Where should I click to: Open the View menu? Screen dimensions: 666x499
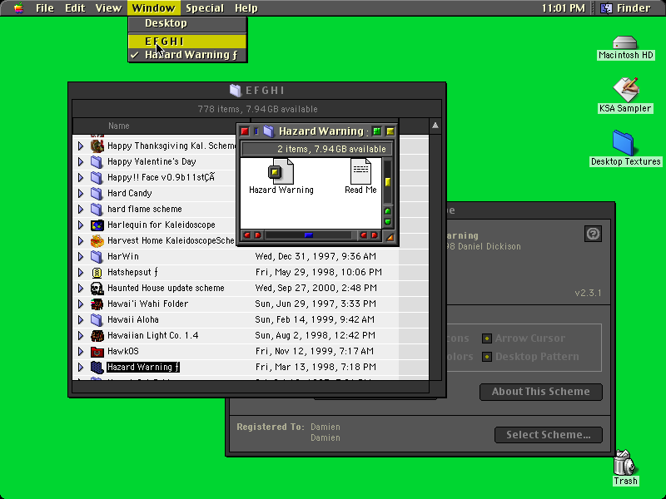pos(108,8)
